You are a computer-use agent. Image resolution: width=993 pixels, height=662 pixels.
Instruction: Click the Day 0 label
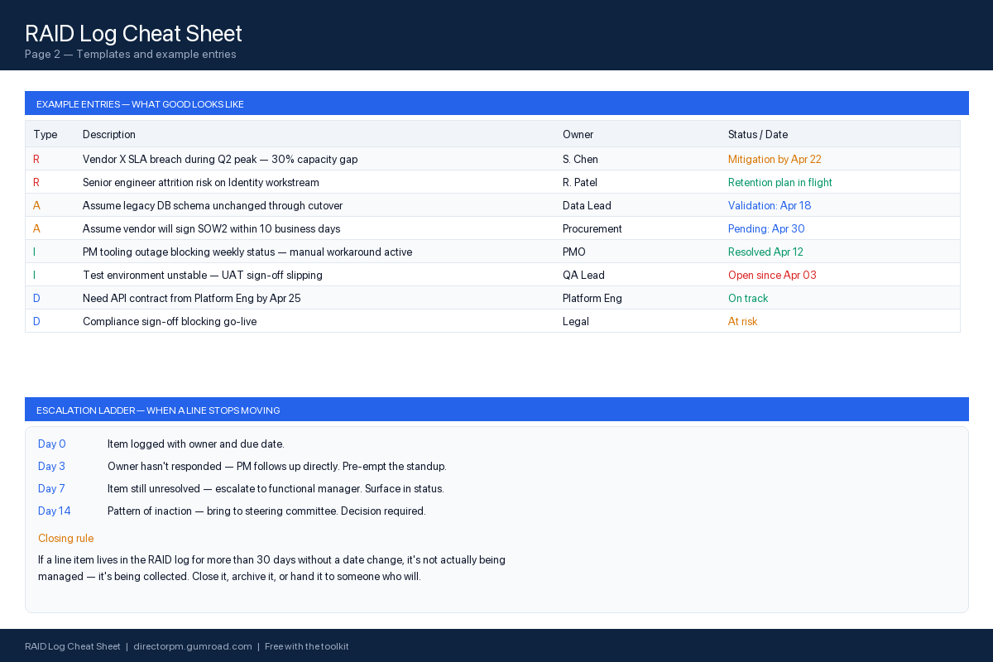[52, 444]
